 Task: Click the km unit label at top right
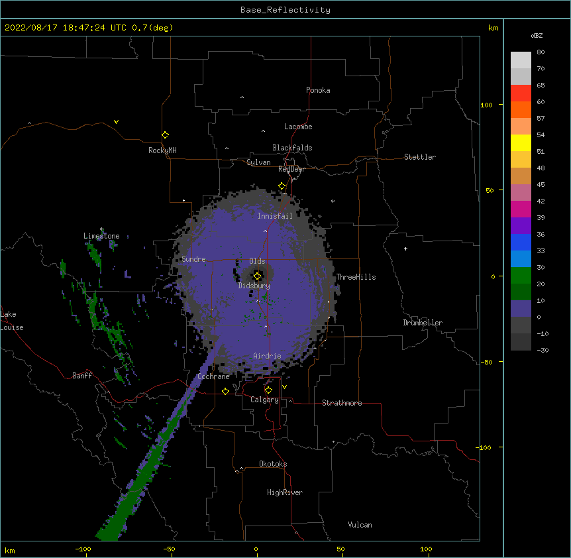(493, 28)
